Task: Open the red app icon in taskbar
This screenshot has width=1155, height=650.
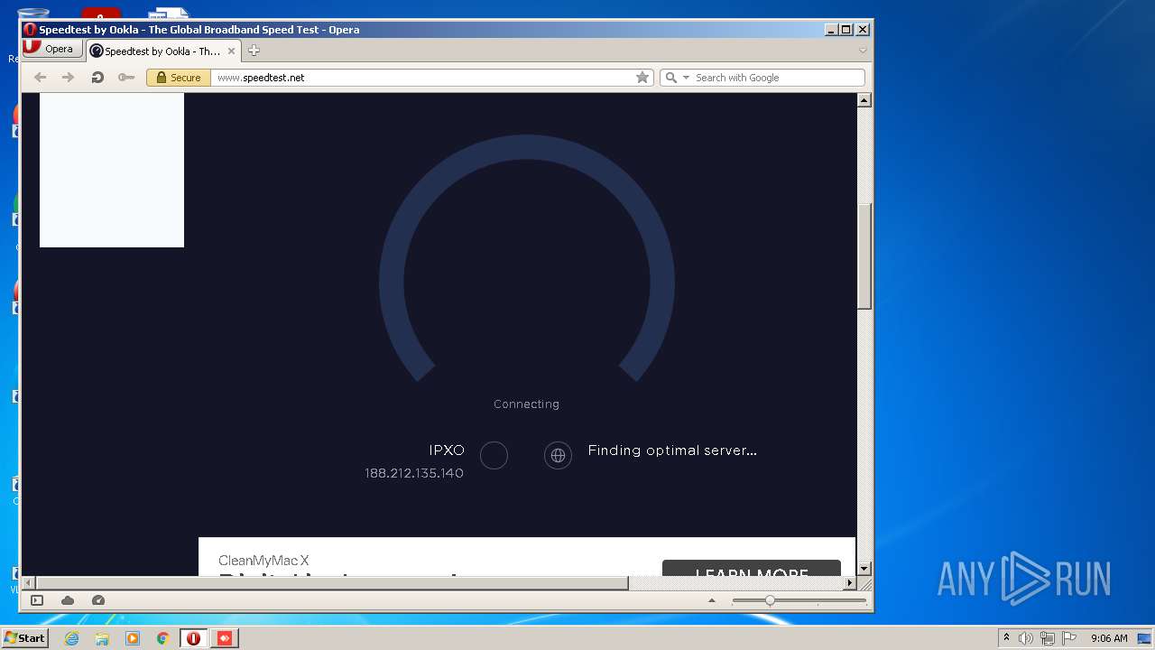Action: pos(225,638)
